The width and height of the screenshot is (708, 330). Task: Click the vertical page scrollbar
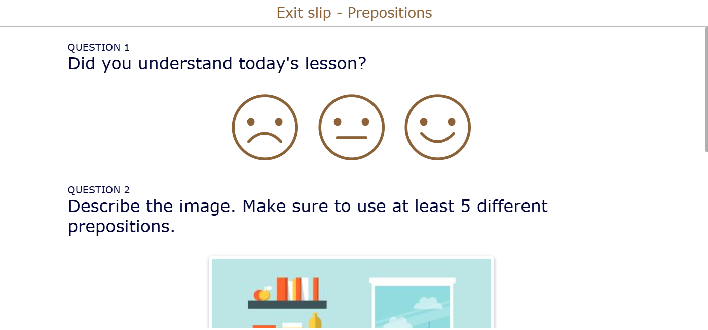(705, 89)
